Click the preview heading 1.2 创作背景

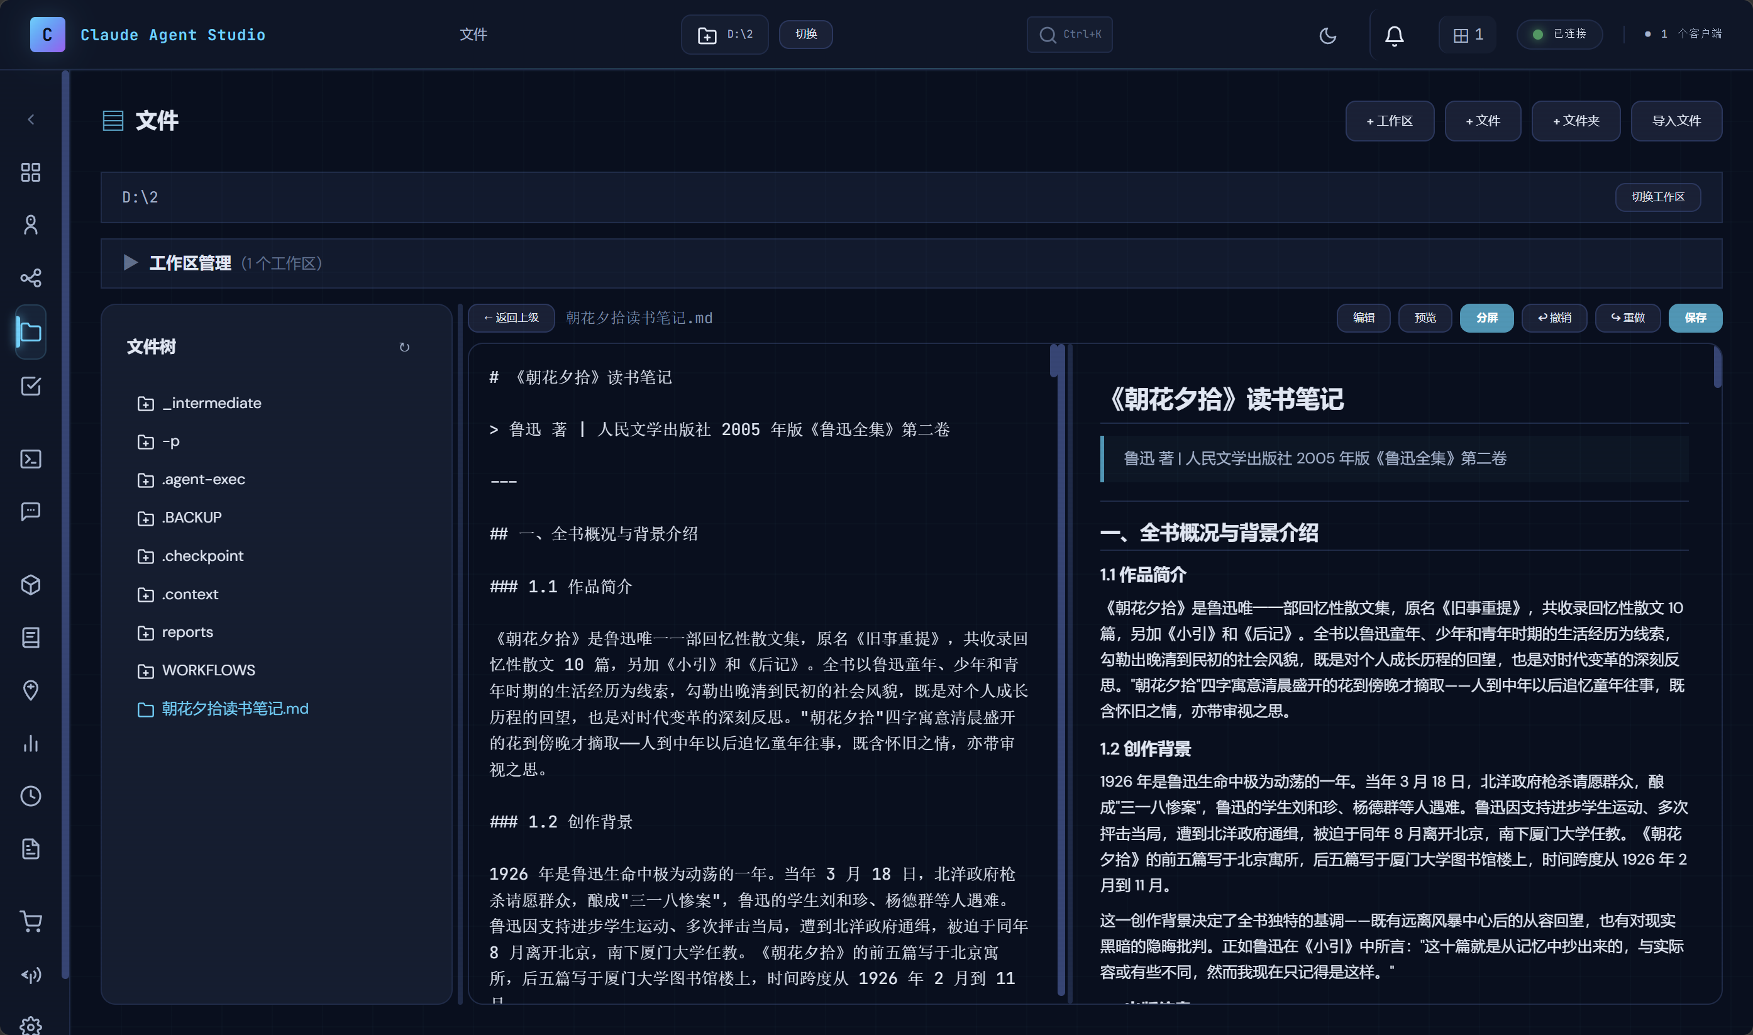[1145, 749]
